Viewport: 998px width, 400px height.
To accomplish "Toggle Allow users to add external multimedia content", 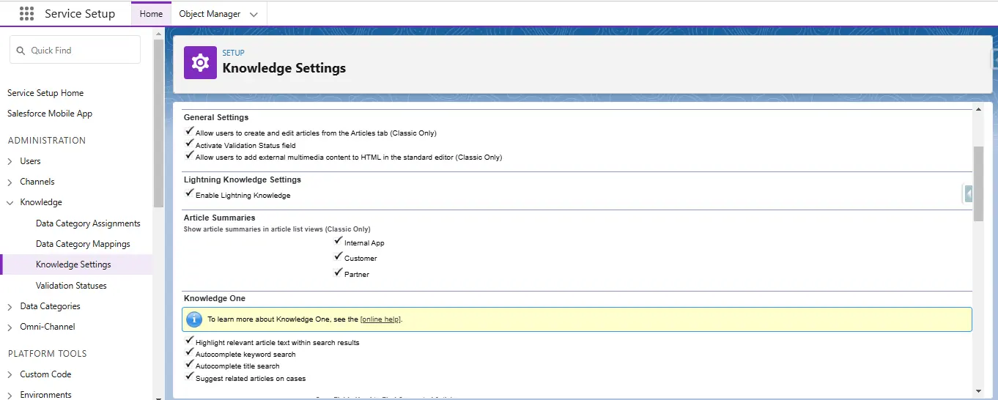I will [190, 155].
